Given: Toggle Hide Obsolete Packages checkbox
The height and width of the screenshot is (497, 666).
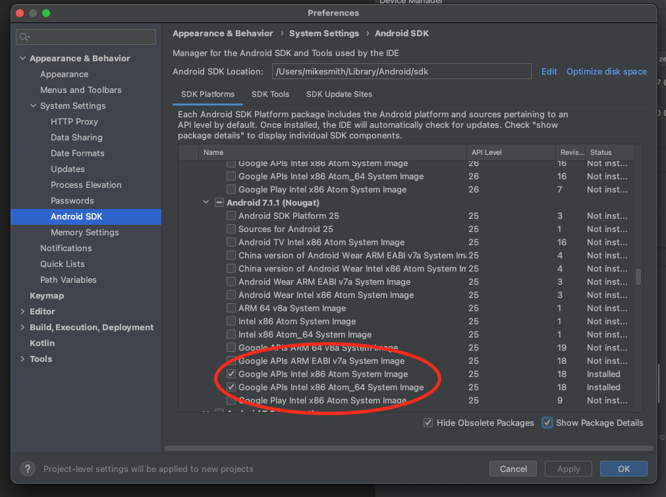Looking at the screenshot, I should [x=428, y=423].
